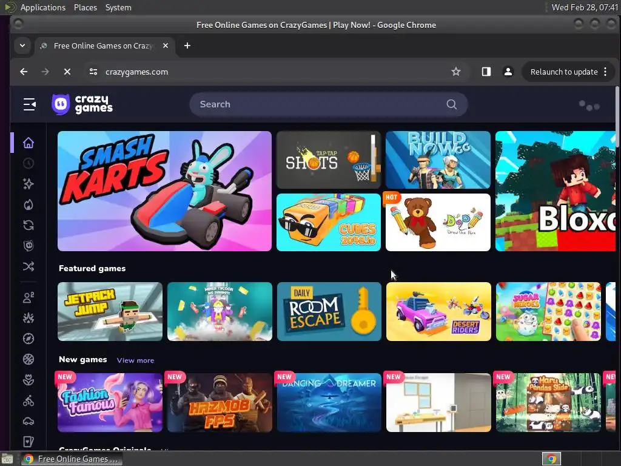Go to the Home icon in the sidebar
This screenshot has width=621, height=466.
[x=29, y=143]
